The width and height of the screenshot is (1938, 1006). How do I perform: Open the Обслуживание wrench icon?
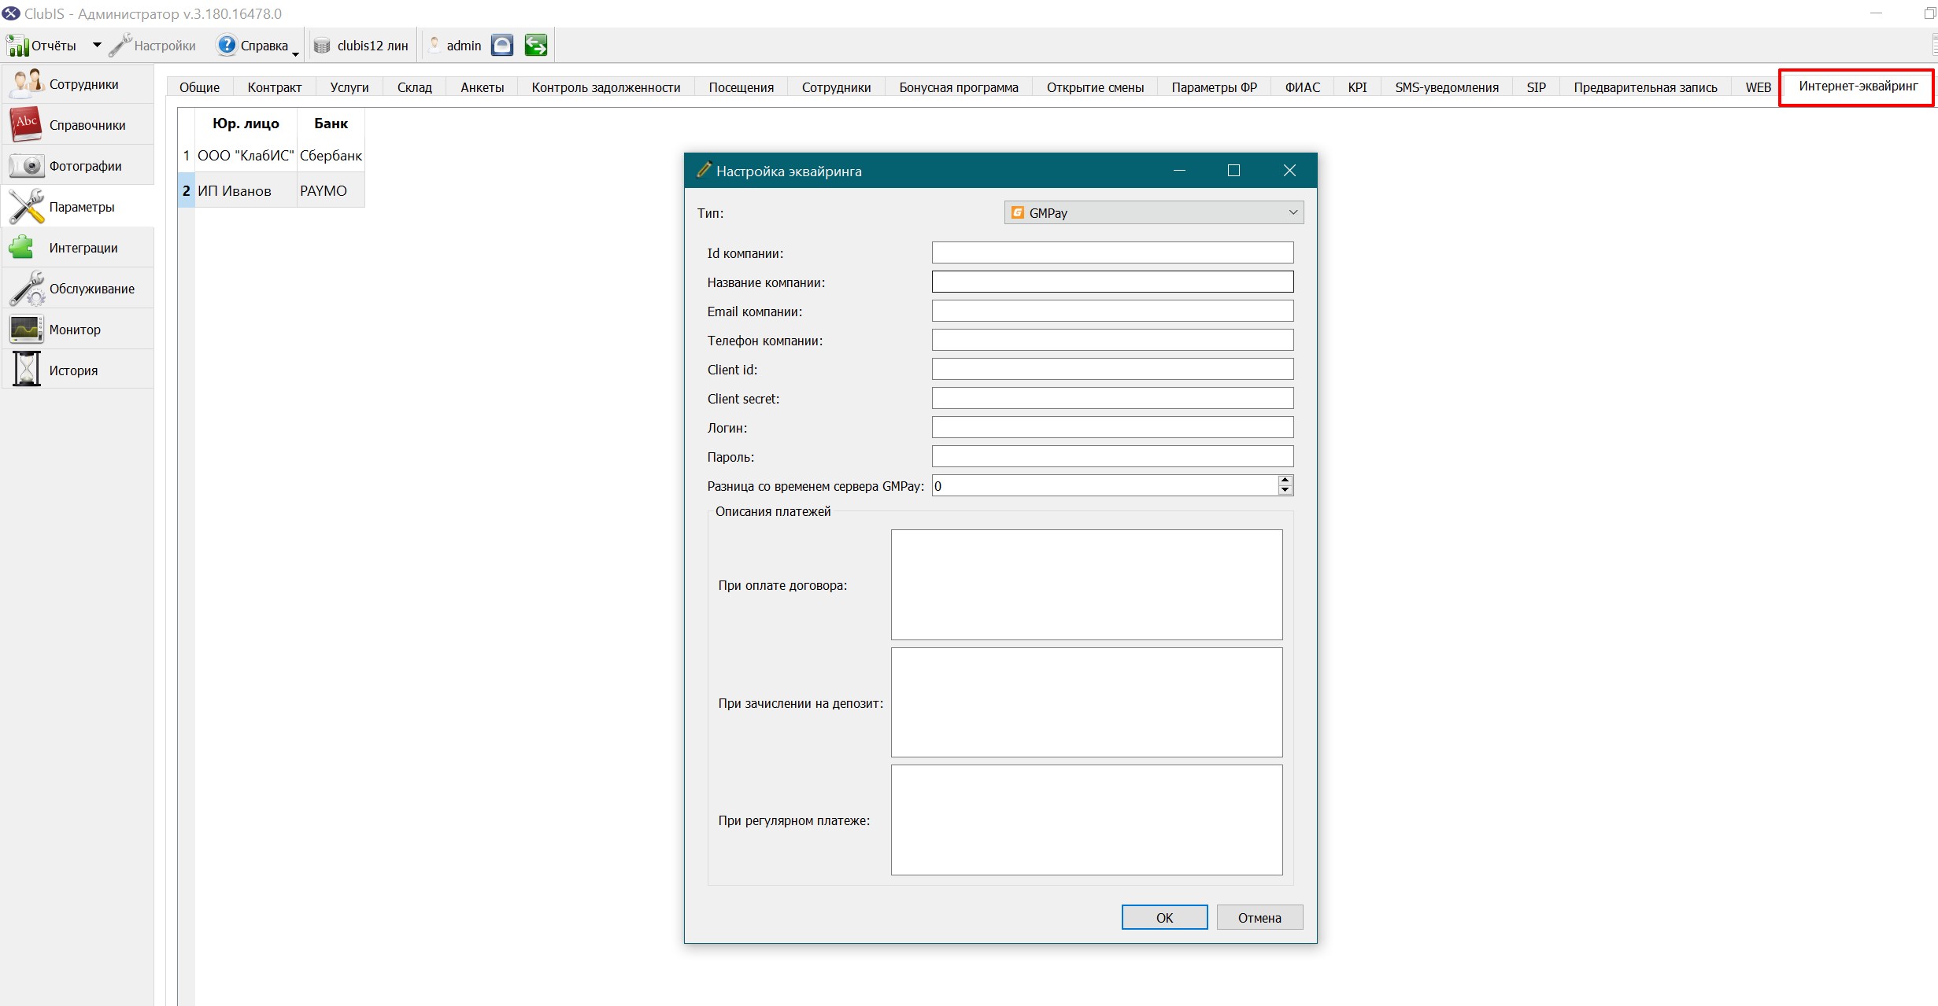26,288
